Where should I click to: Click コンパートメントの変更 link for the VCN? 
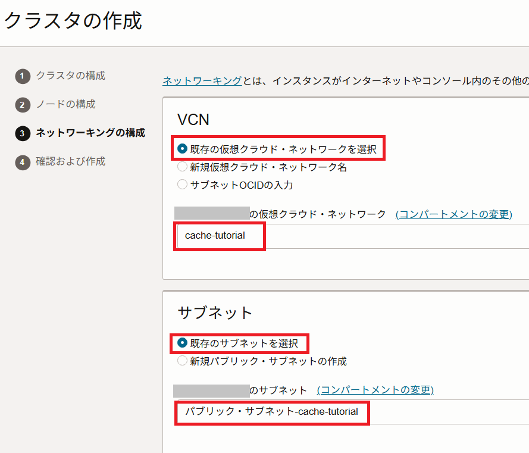(x=453, y=214)
